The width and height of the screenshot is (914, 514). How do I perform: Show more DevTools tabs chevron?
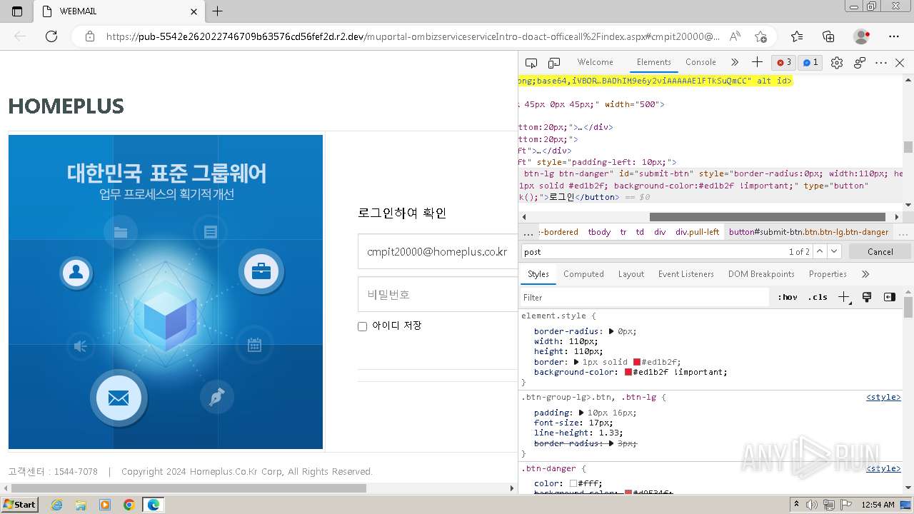coord(734,62)
